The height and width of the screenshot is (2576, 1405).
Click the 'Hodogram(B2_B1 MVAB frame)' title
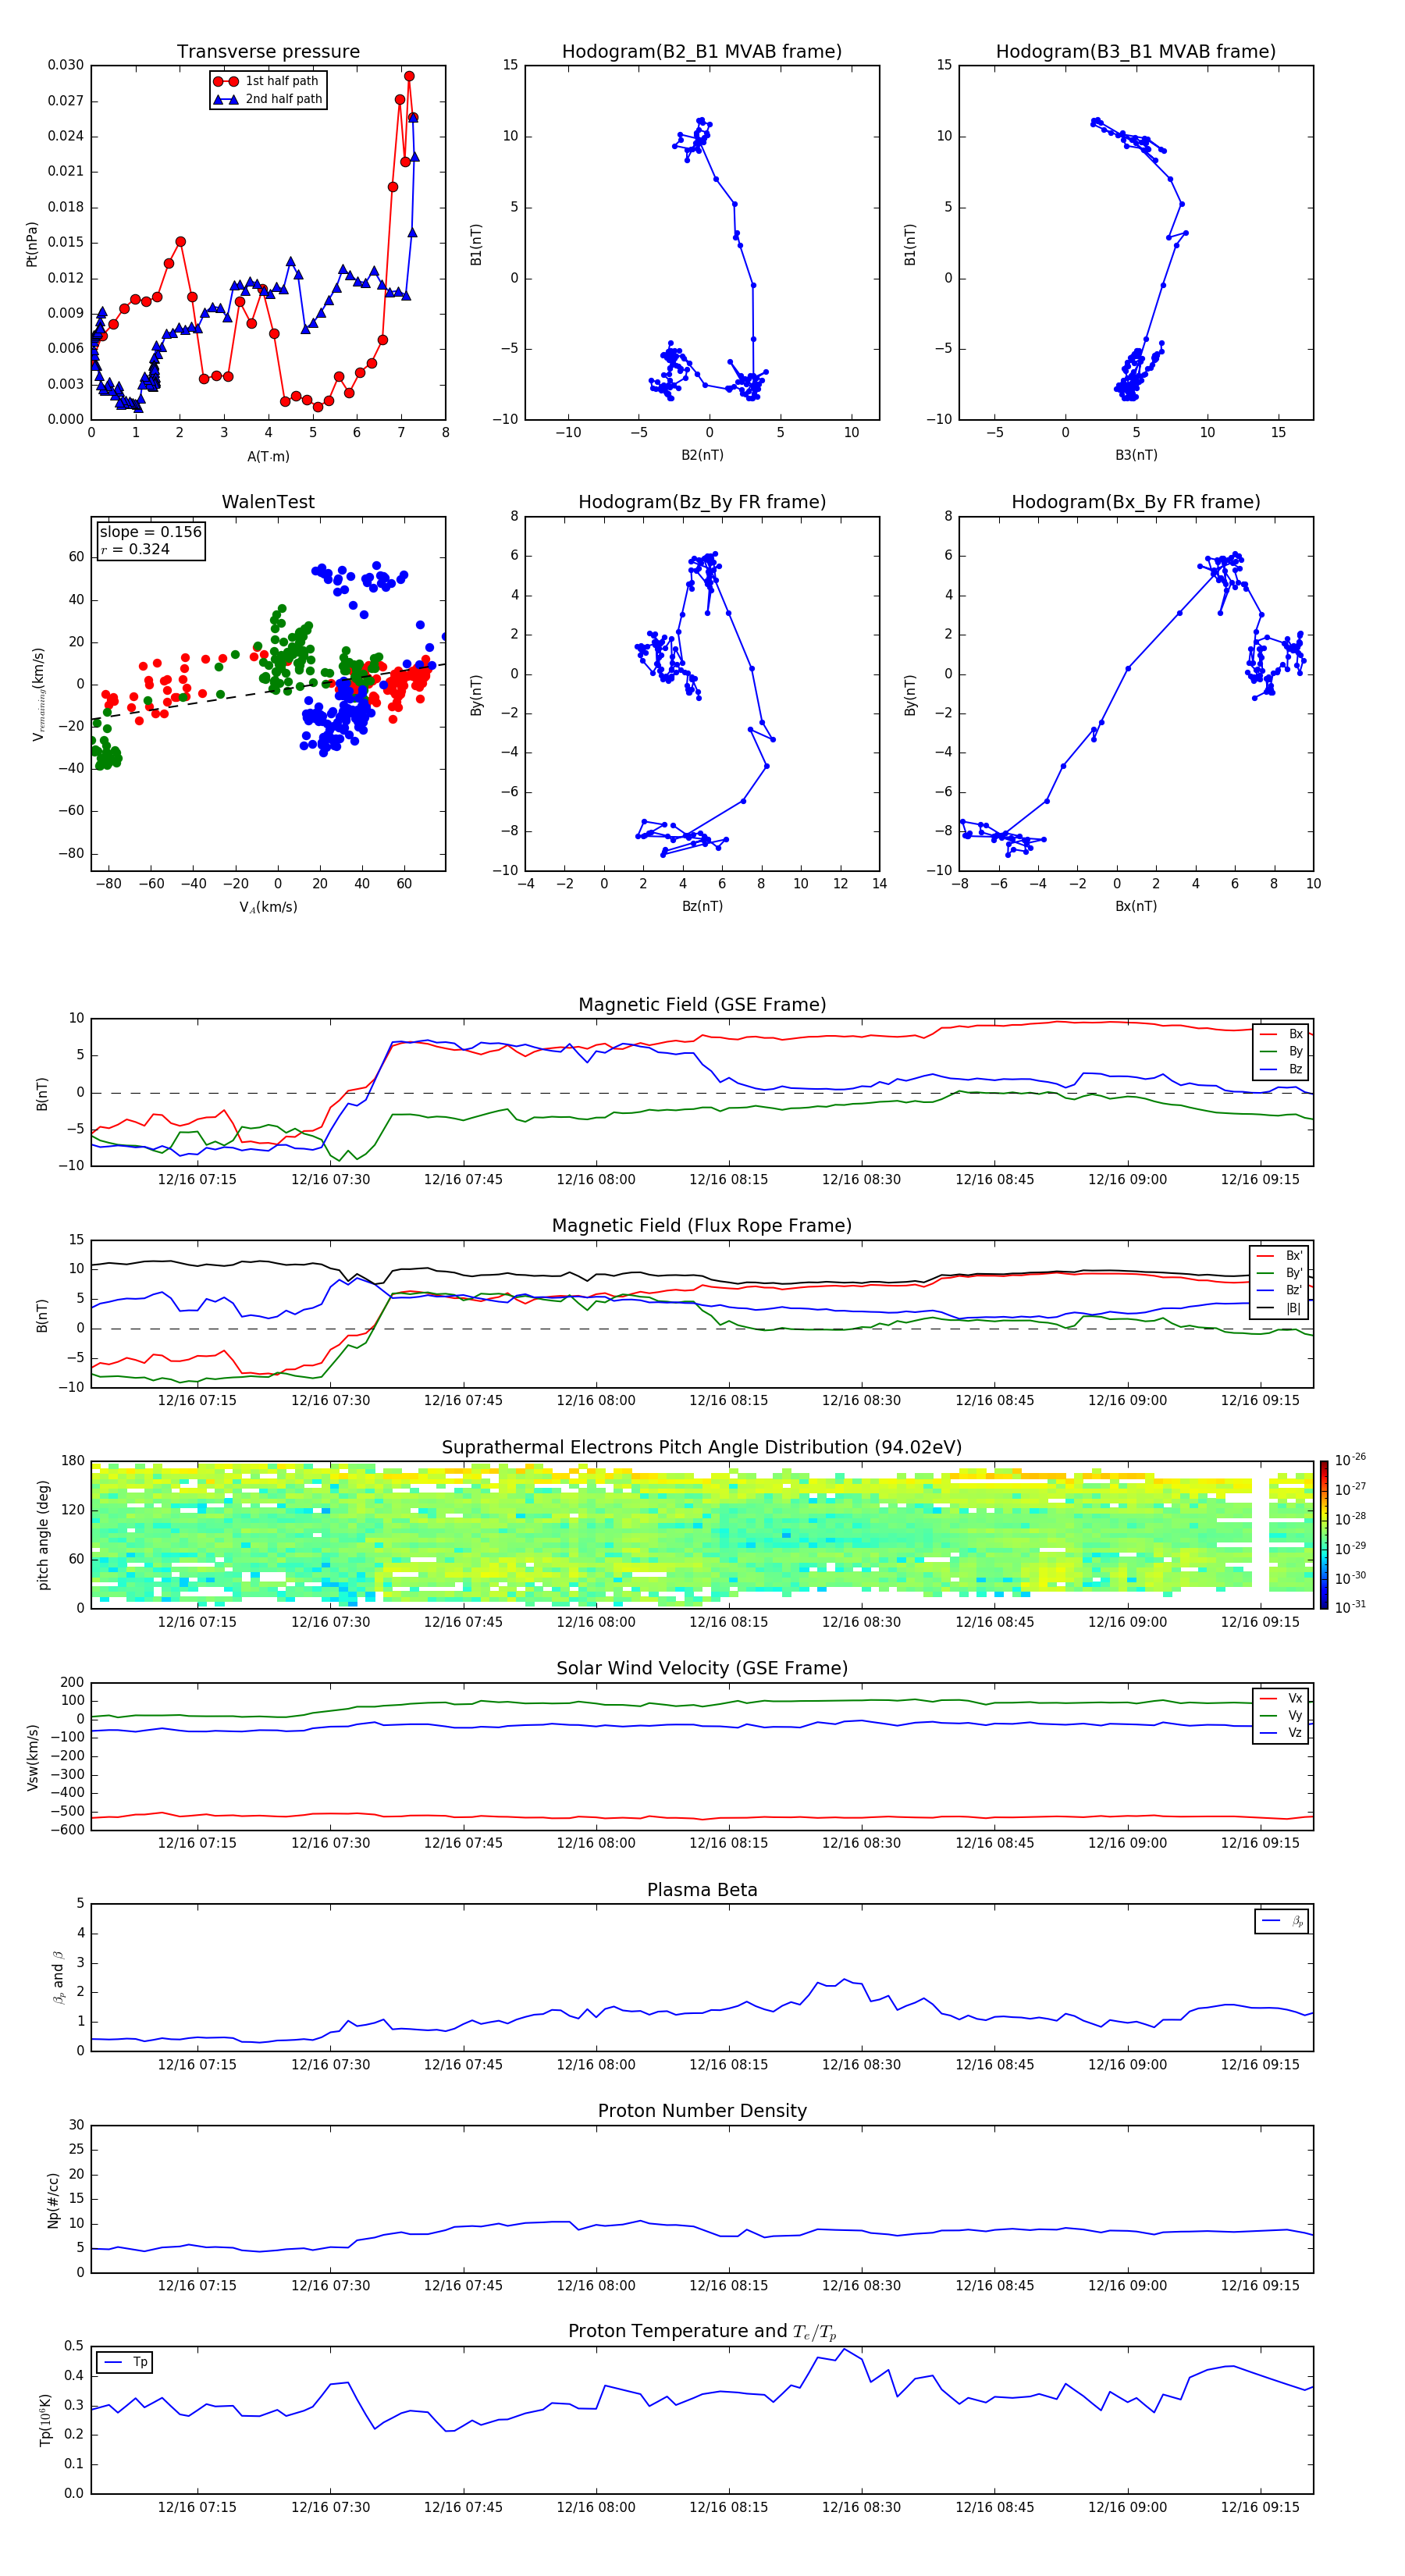[702, 52]
